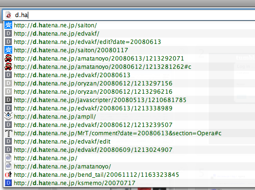This screenshot has height=190, width=255.
Task: Click D favicon beside edvakf/20080613 row
Action: (x=8, y=75)
